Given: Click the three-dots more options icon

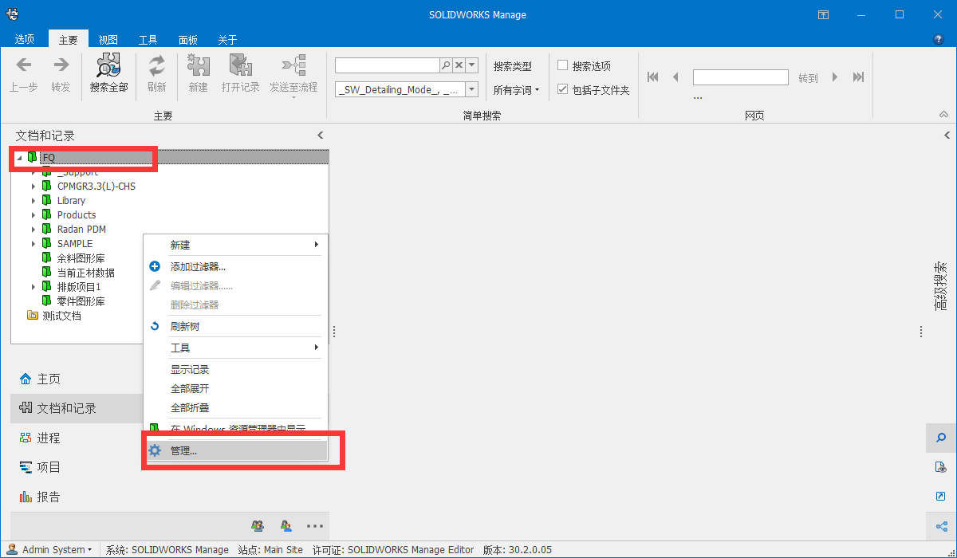Looking at the screenshot, I should [315, 526].
